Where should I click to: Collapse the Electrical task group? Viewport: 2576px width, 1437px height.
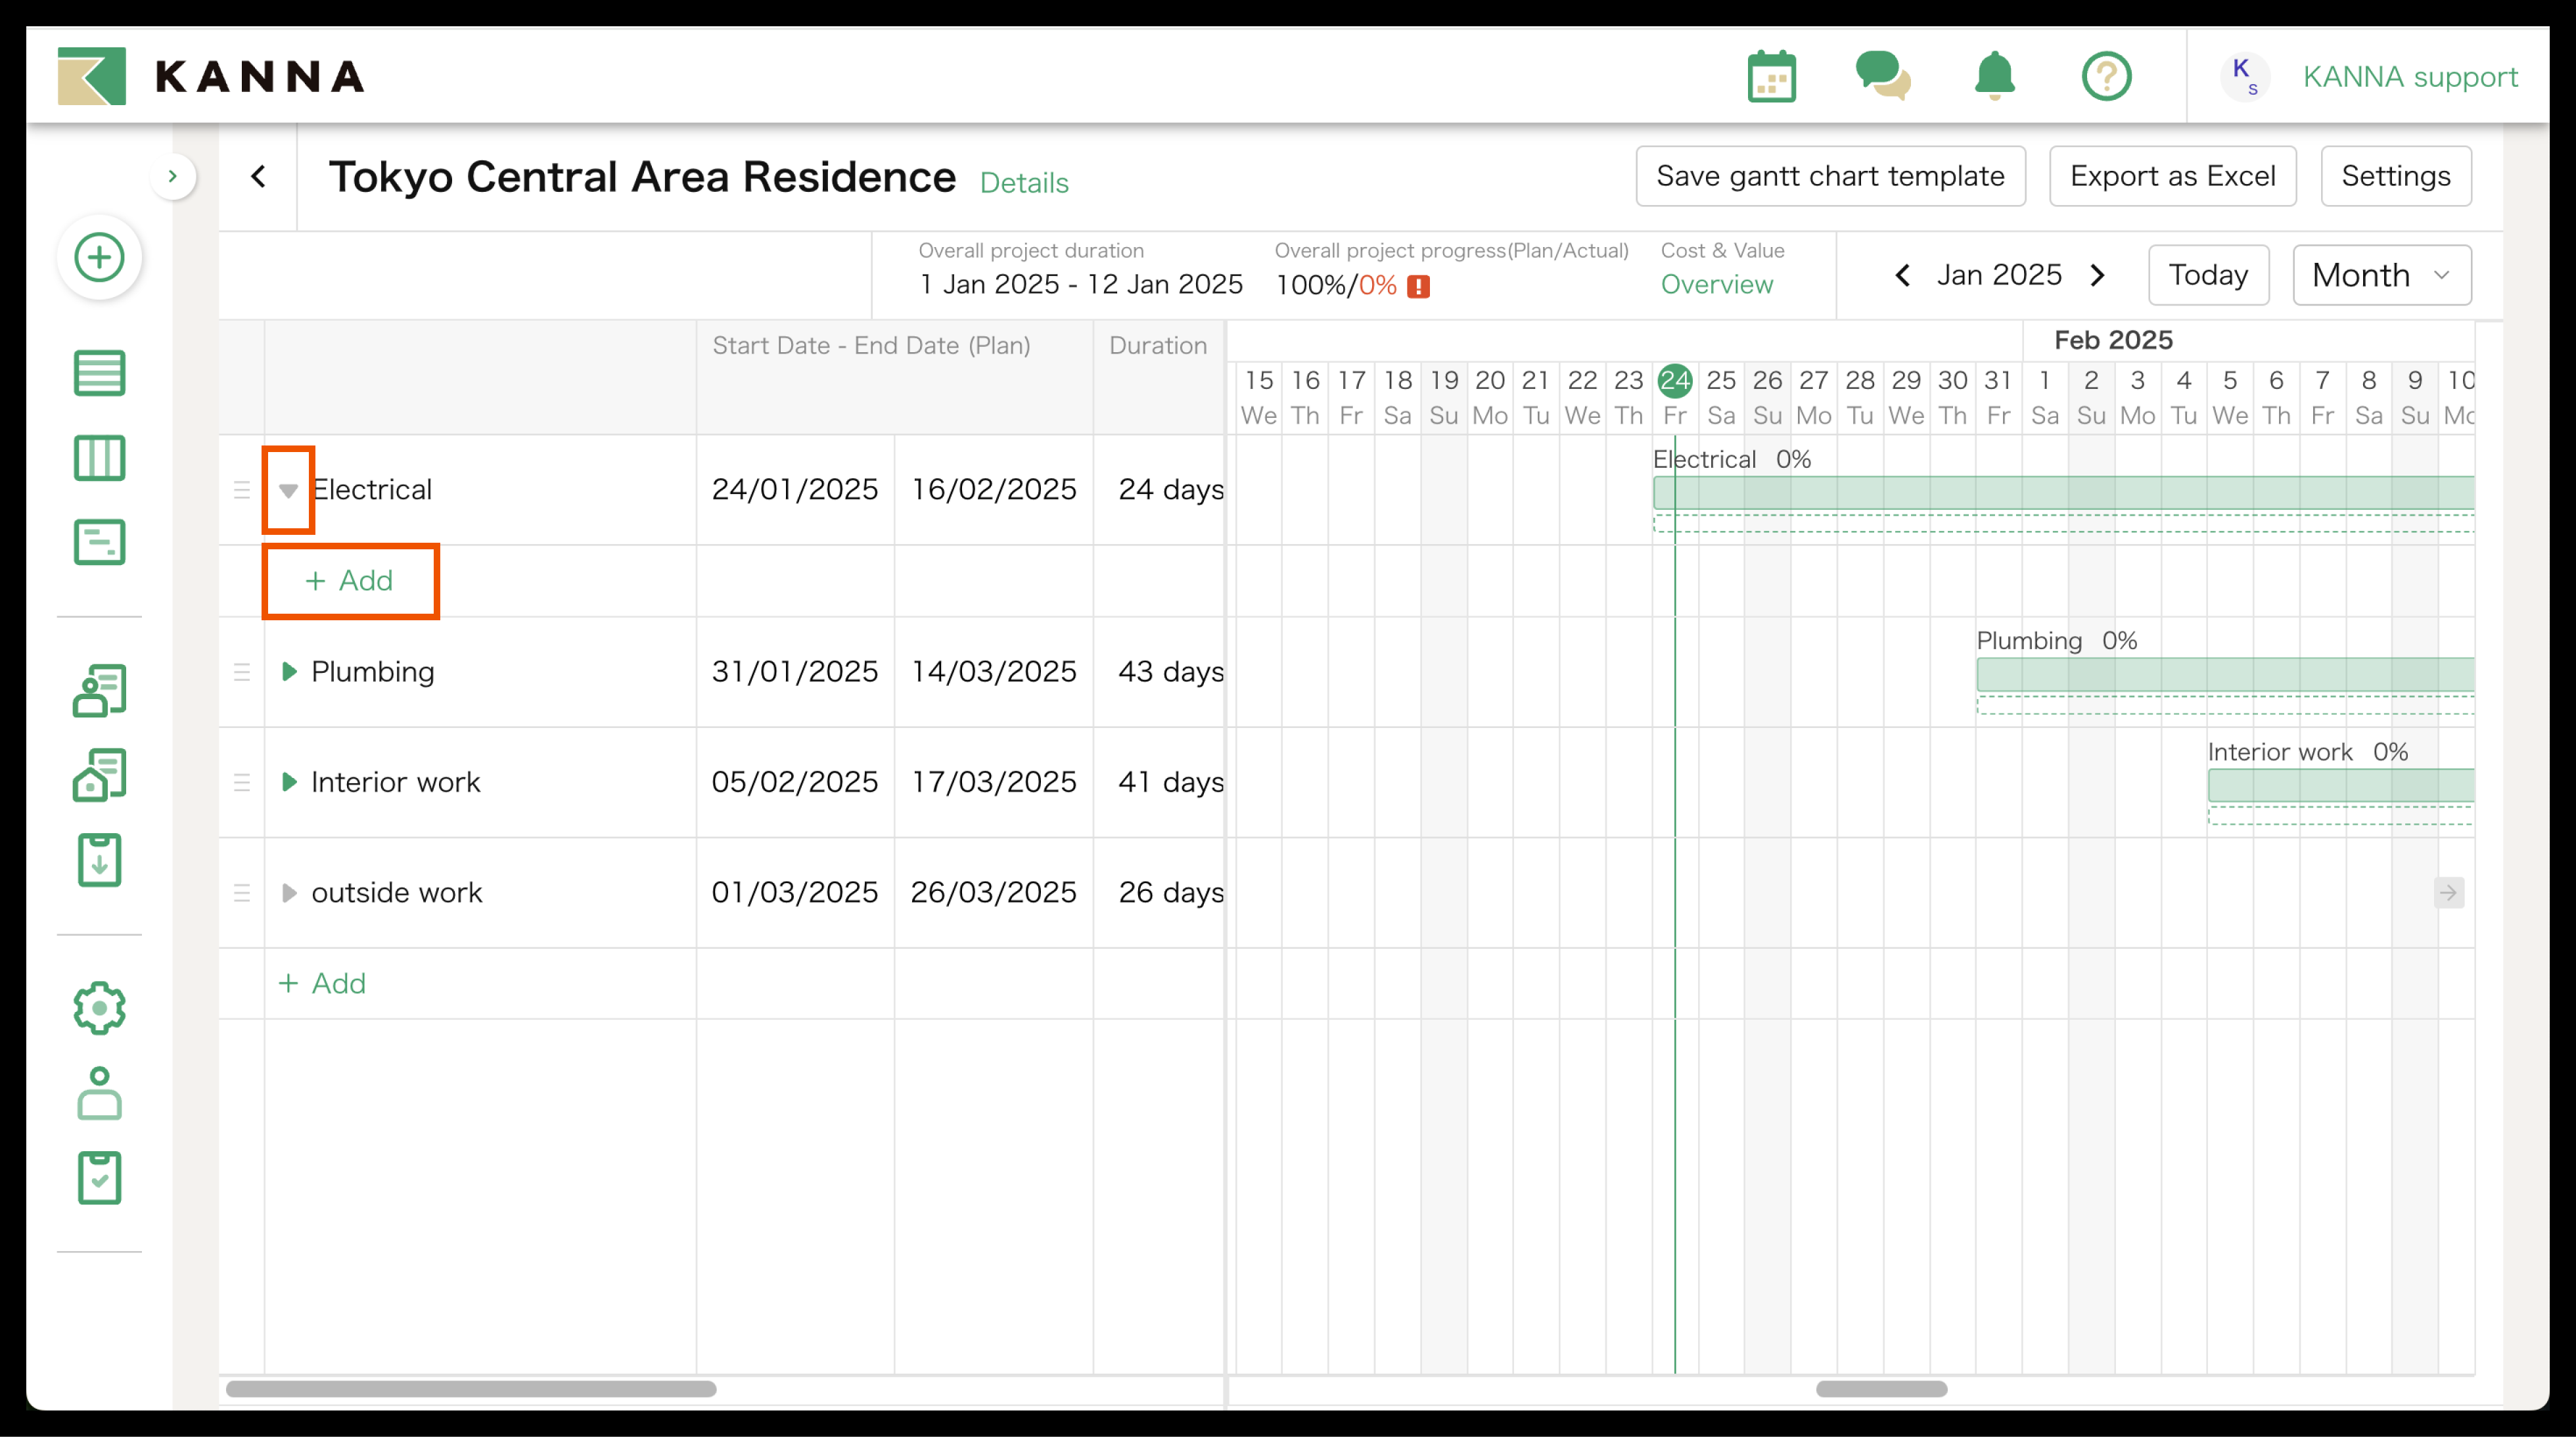click(x=288, y=490)
